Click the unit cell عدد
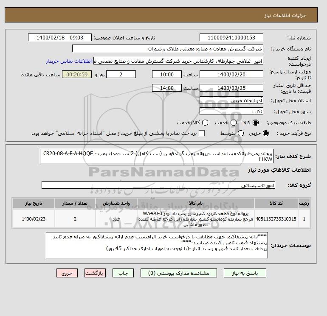The width and height of the screenshot is (327, 316). coord(116,219)
